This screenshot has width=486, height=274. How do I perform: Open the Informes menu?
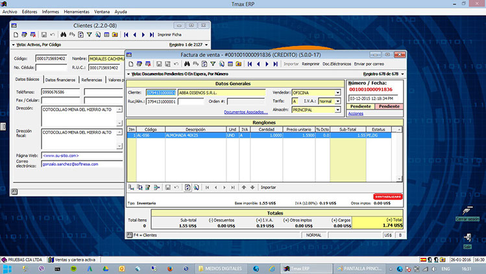pyautogui.click(x=50, y=12)
